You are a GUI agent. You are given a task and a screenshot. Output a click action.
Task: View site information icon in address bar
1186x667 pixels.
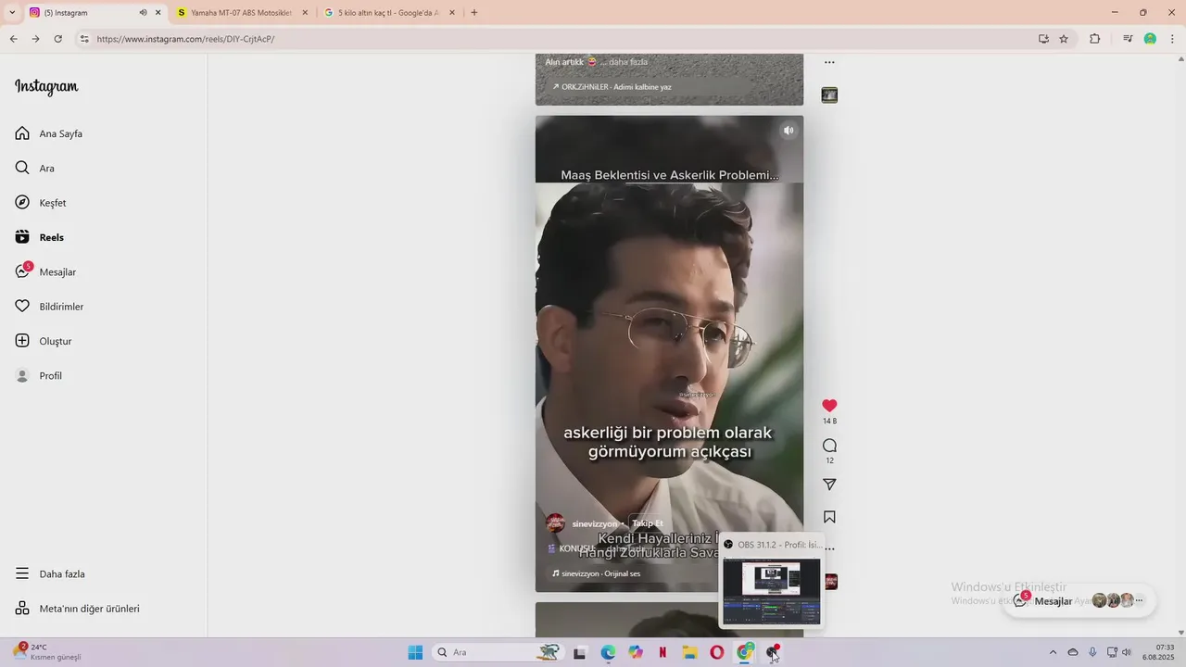(x=84, y=39)
